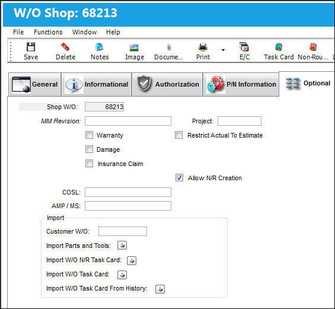Click the toolbar drag handle dots
The image size is (335, 309).
pos(11,51)
